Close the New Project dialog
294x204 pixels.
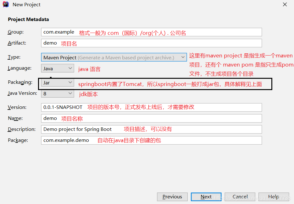285,4
